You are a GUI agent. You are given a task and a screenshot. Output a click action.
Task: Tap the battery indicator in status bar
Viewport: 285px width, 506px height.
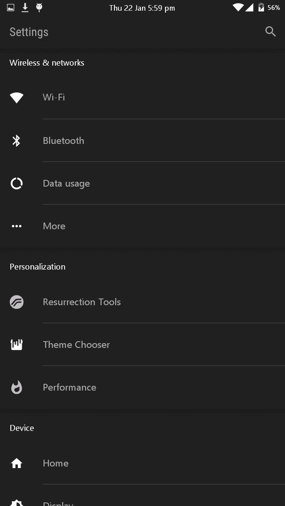261,7
